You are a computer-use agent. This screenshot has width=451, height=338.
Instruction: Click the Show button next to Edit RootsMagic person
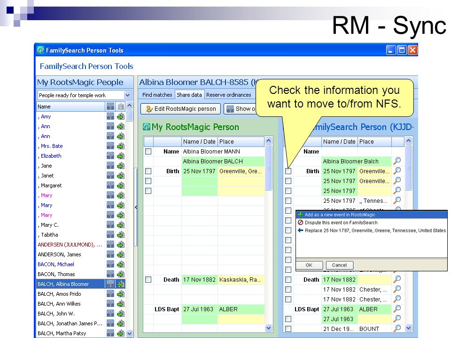[240, 109]
